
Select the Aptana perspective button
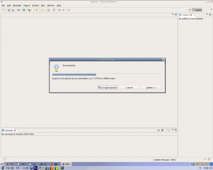pos(197,10)
